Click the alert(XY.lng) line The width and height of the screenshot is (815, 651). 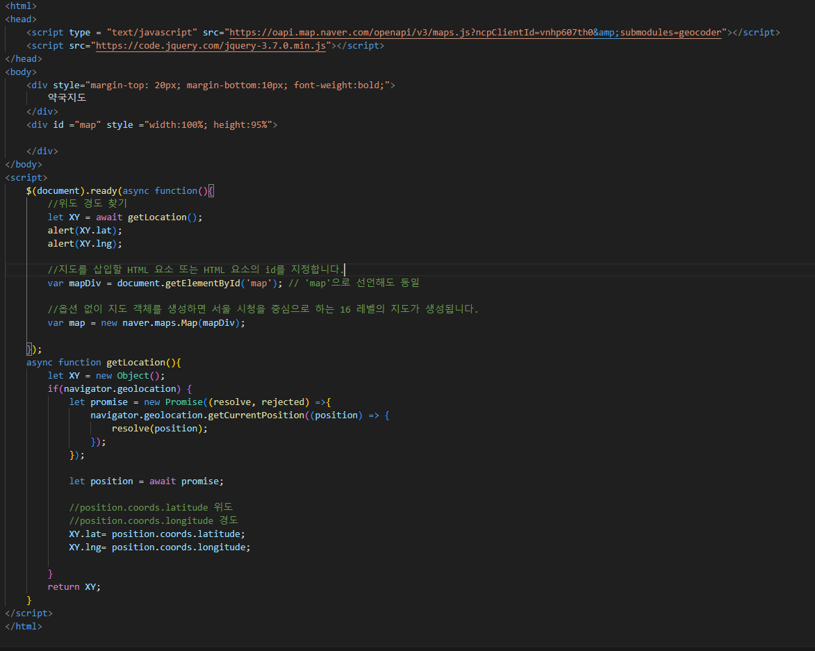(x=85, y=243)
